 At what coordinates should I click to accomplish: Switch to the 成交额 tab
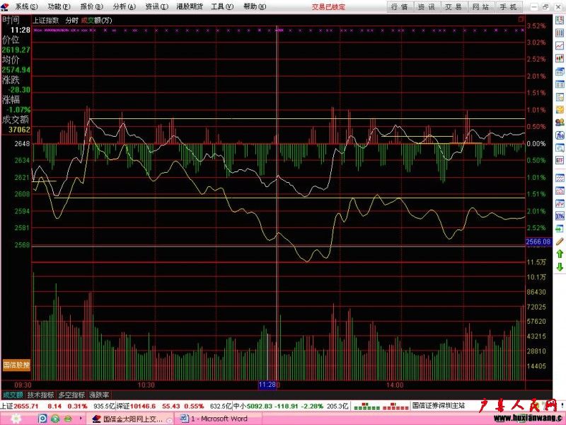click(x=13, y=395)
